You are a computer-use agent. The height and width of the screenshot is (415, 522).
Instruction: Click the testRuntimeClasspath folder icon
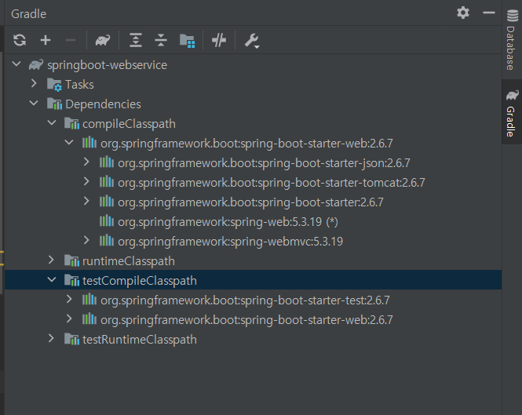pos(71,339)
